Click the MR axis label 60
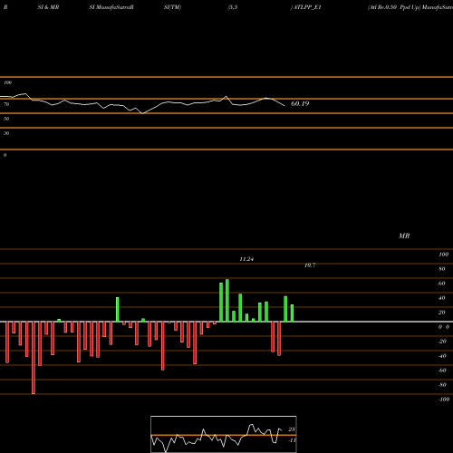Image resolution: width=453 pixels, height=453 pixels. click(x=442, y=284)
